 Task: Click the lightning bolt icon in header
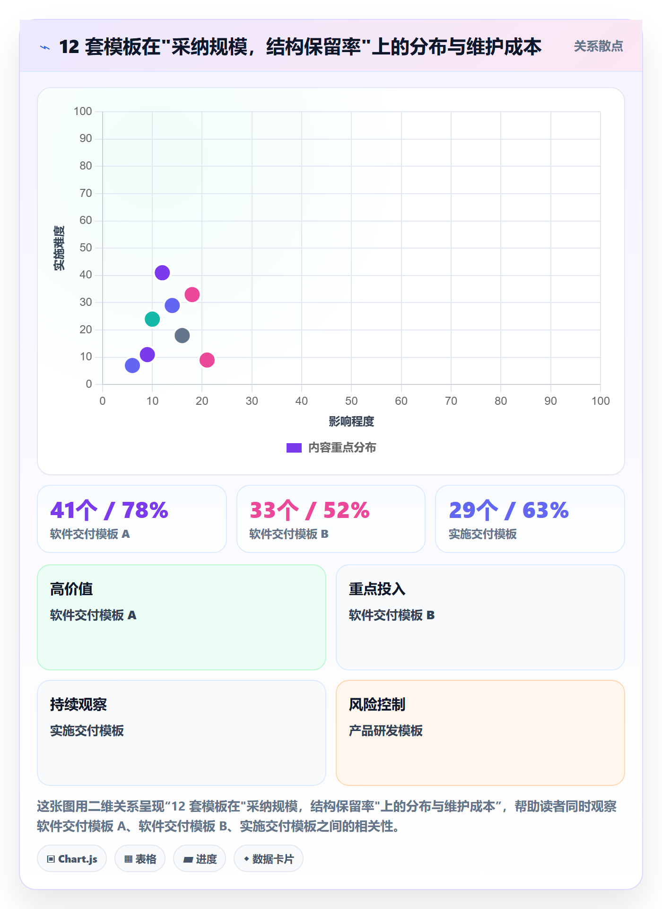[x=45, y=47]
